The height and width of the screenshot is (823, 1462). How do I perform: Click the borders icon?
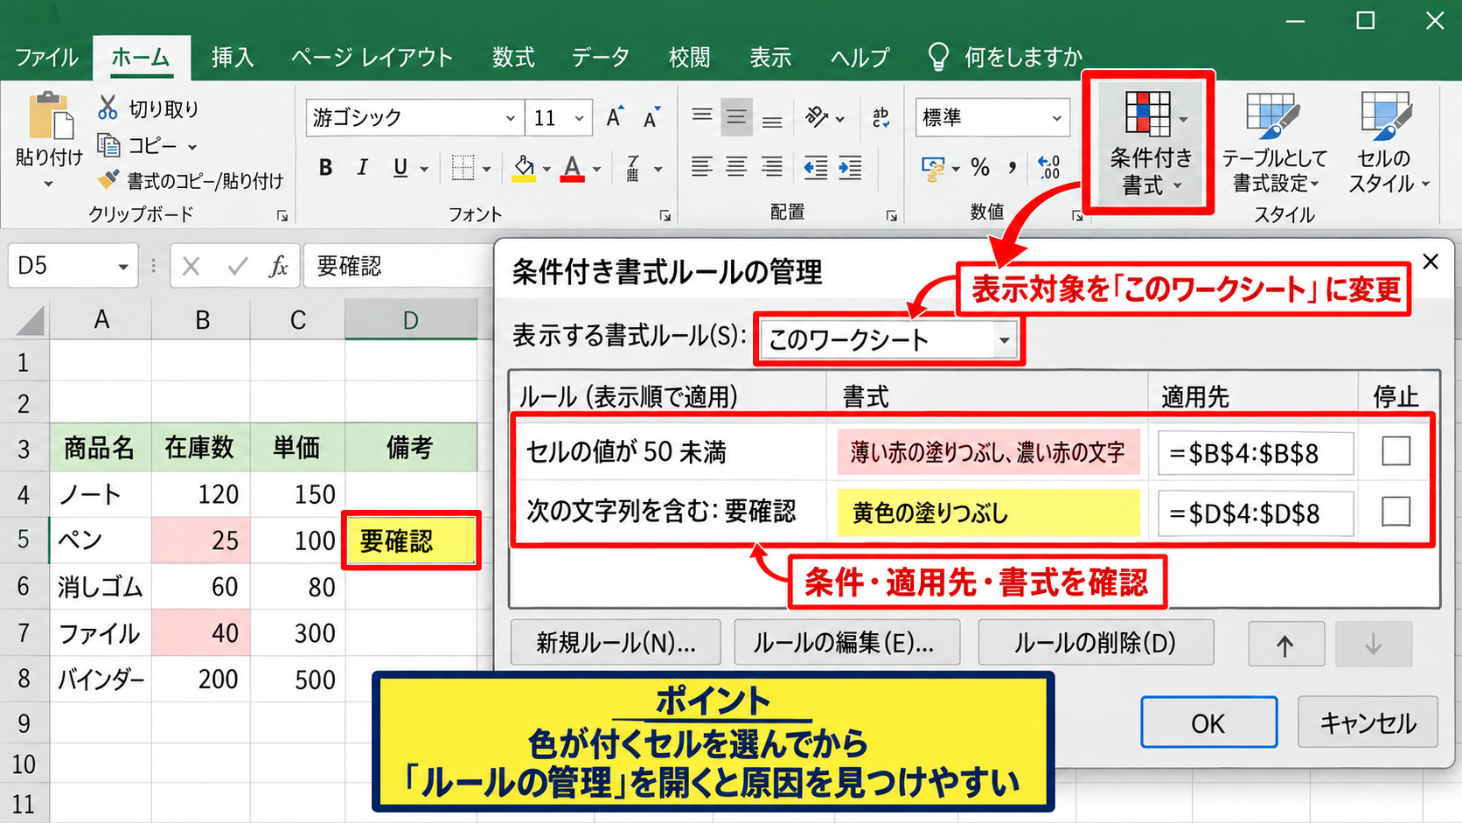[x=463, y=167]
